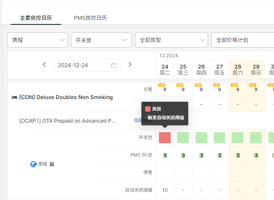This screenshot has width=274, height=200.
Task: Click 自动关房阈值 cell for Dec 25
Action: [x=183, y=190]
